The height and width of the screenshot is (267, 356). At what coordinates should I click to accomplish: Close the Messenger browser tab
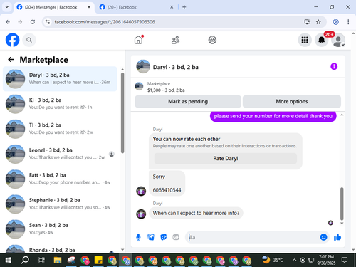pyautogui.click(x=89, y=7)
